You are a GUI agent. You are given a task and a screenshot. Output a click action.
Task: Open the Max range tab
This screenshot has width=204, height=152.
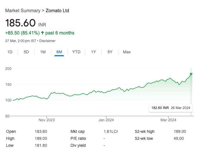127,52
